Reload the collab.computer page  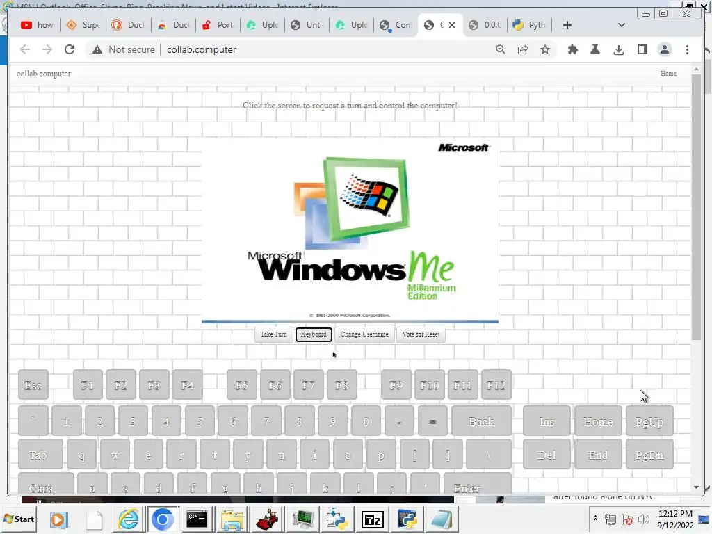click(x=70, y=49)
